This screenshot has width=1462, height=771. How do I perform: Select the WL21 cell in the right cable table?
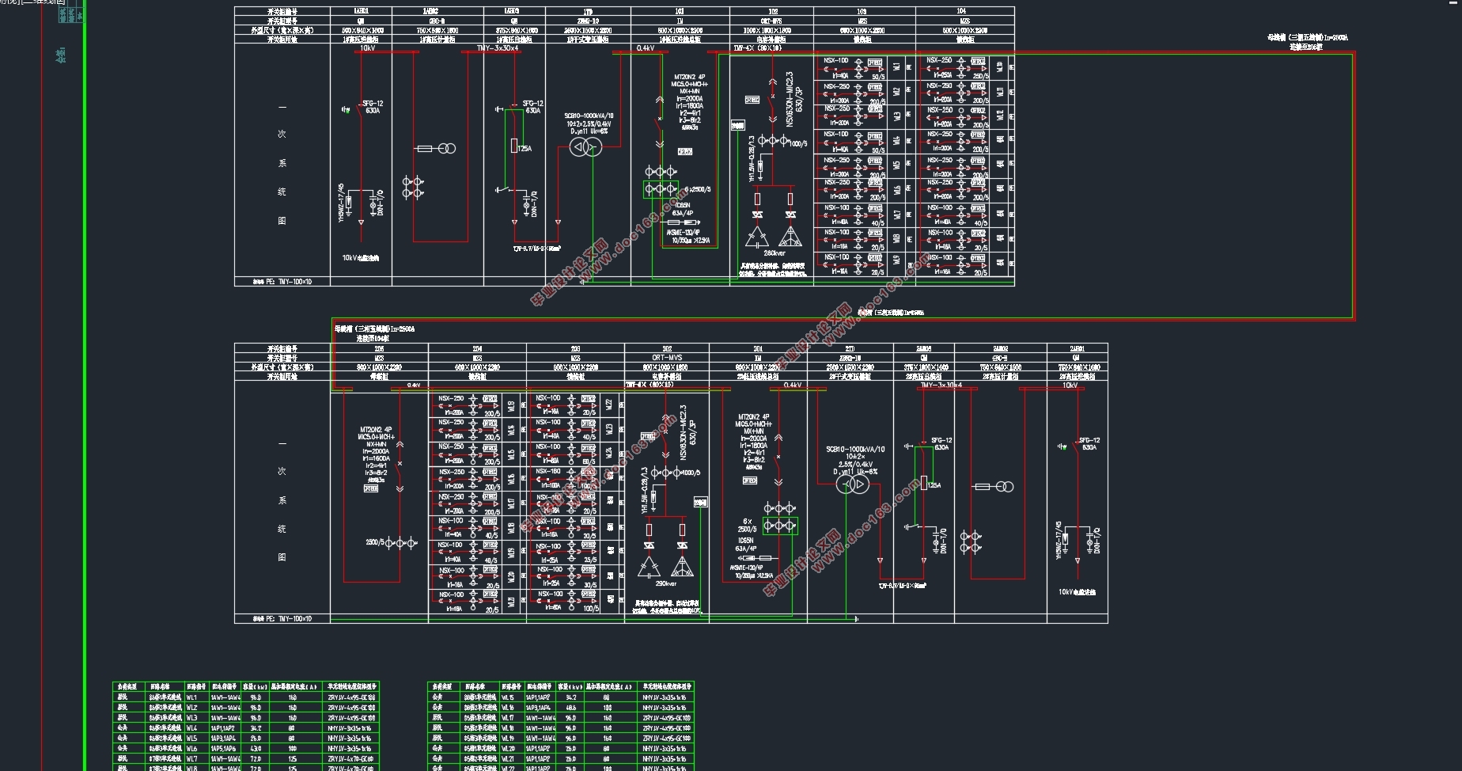point(510,758)
